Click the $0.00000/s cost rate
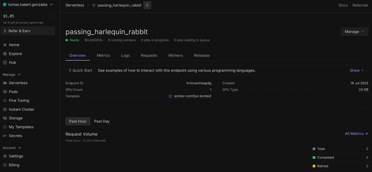The width and height of the screenshot is (372, 172). click(x=94, y=40)
